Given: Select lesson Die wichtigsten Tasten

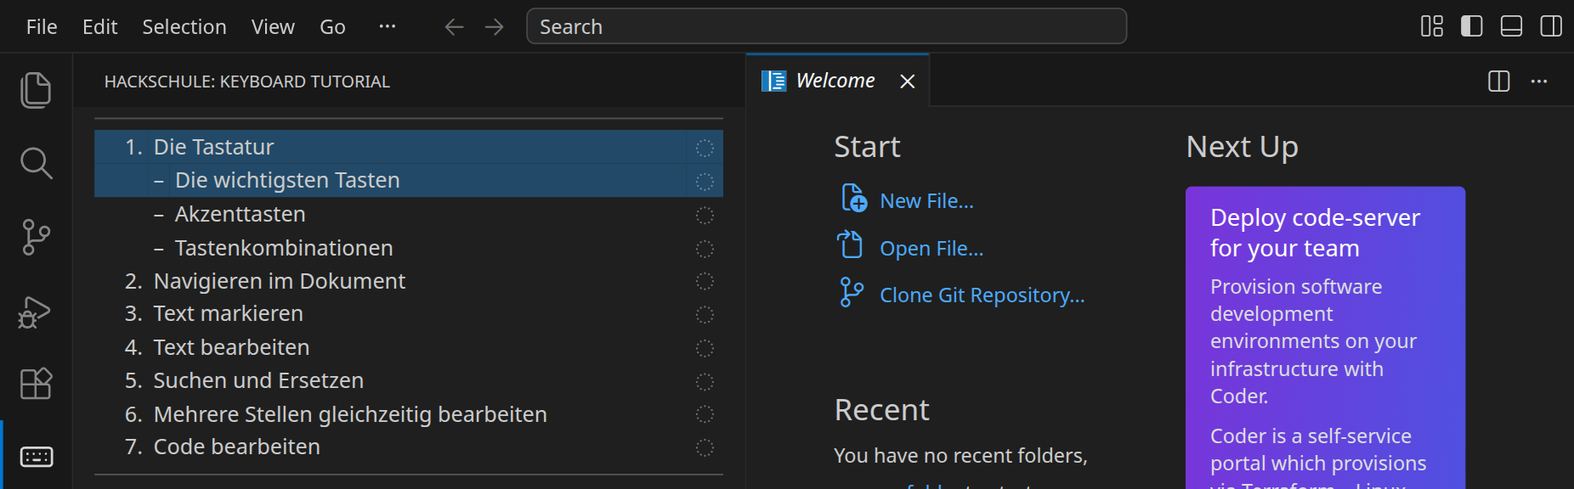Looking at the screenshot, I should (x=409, y=181).
